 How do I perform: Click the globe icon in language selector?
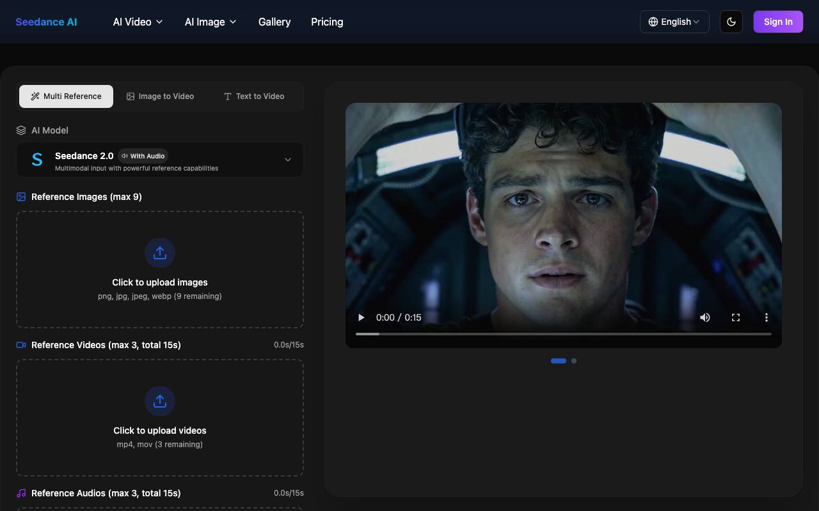tap(653, 22)
